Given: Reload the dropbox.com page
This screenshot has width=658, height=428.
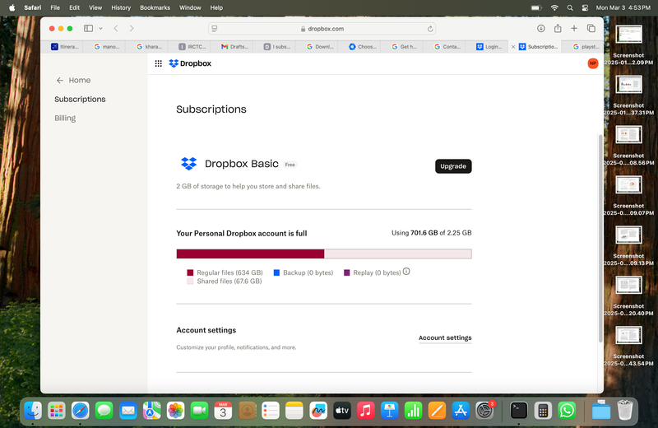Looking at the screenshot, I should [x=430, y=29].
